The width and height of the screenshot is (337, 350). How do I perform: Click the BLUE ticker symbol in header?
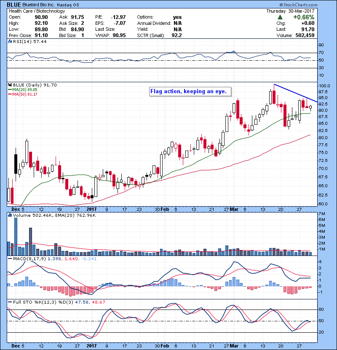coord(14,5)
